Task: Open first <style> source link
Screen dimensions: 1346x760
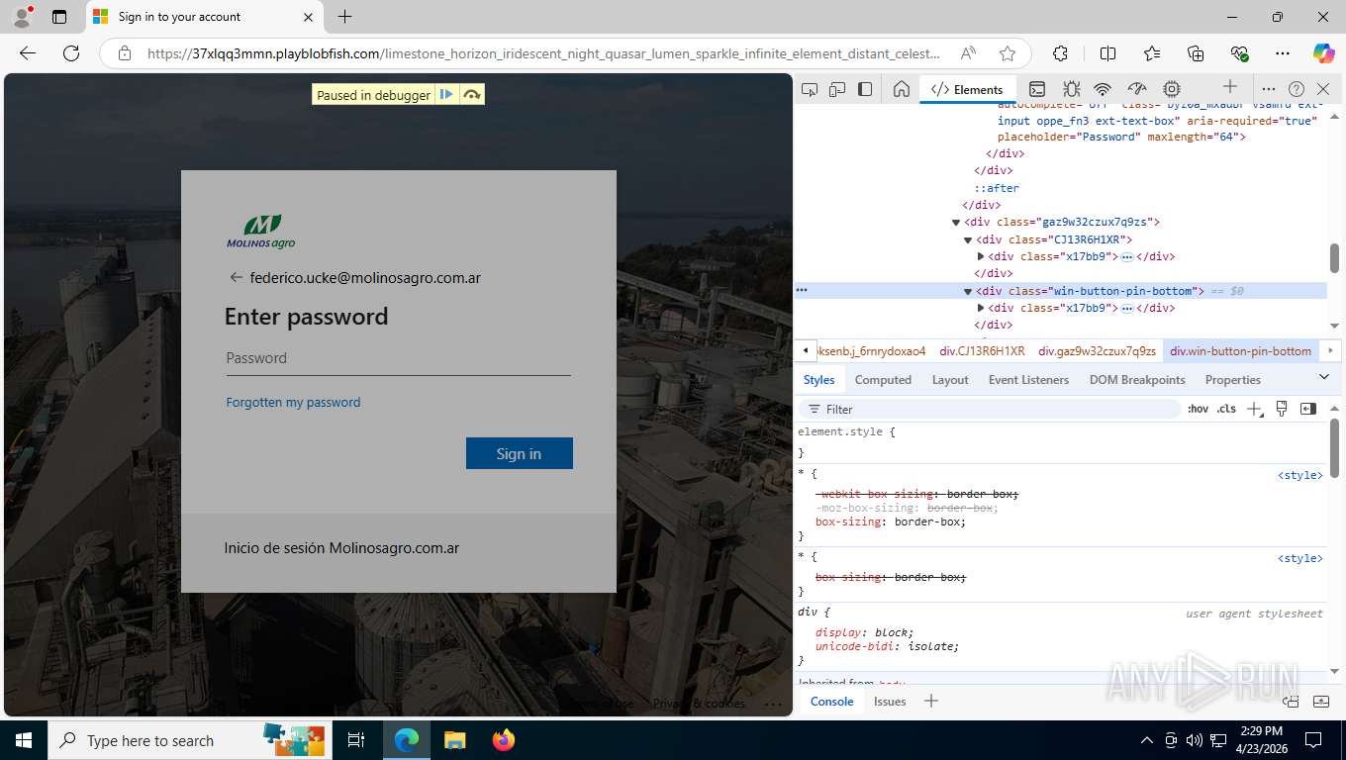Action: point(1299,475)
